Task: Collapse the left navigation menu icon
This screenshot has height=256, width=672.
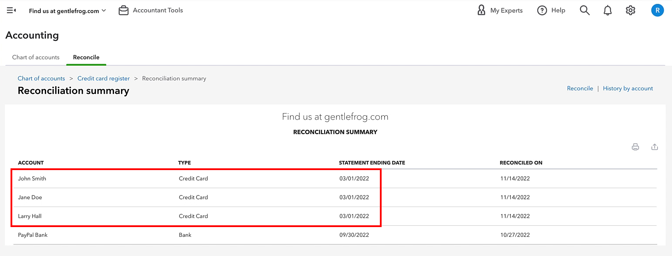Action: point(11,10)
